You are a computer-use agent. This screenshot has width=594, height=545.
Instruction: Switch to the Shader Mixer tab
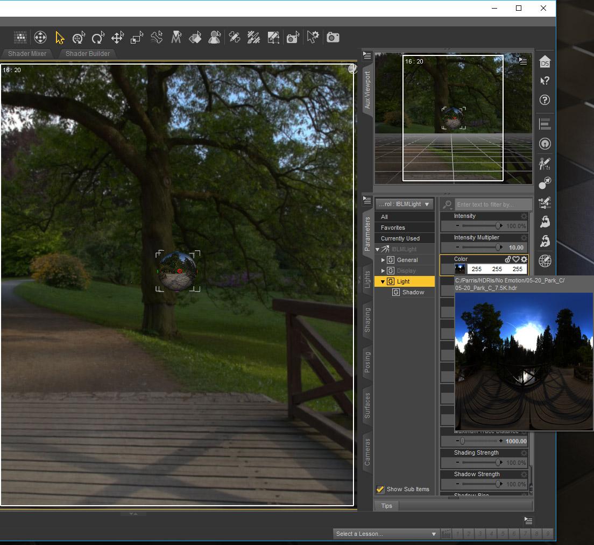coord(27,54)
